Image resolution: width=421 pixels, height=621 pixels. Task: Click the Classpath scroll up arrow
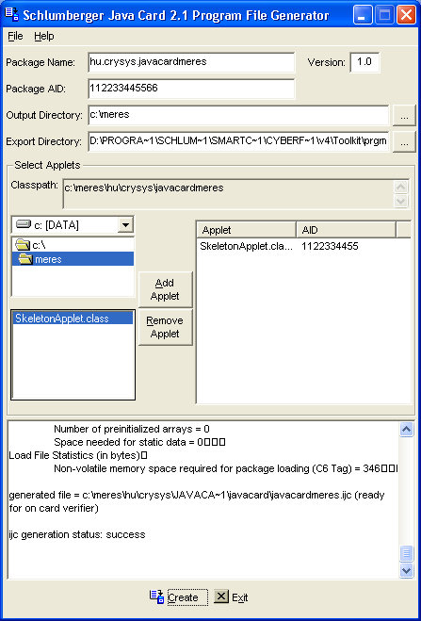point(401,188)
